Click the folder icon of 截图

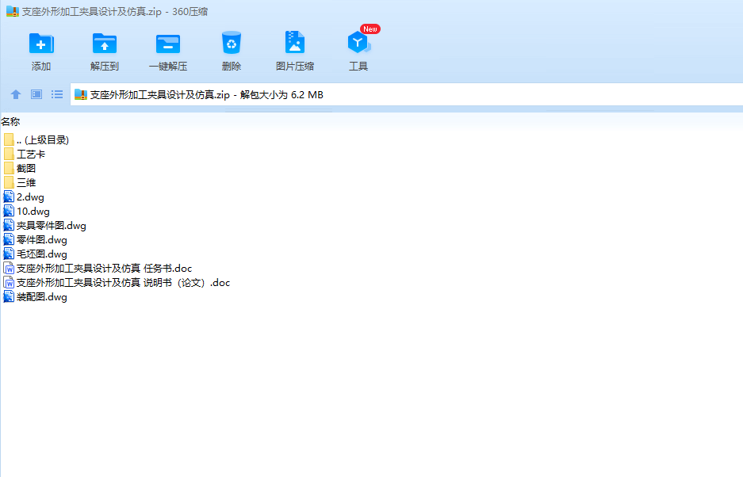[9, 168]
